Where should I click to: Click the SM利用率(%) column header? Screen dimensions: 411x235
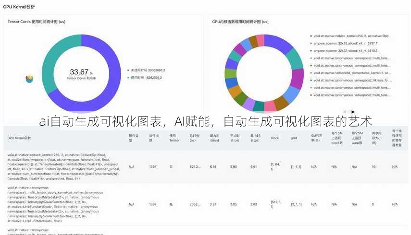317,138
